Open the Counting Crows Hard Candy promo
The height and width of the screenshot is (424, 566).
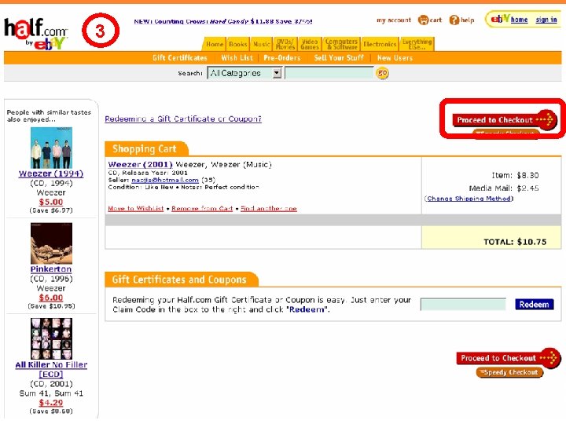223,21
